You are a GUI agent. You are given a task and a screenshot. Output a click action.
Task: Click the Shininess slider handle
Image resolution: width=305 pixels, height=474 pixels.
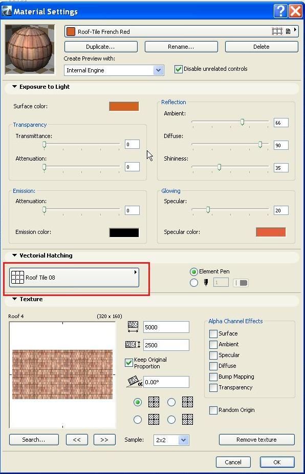[x=220, y=167]
